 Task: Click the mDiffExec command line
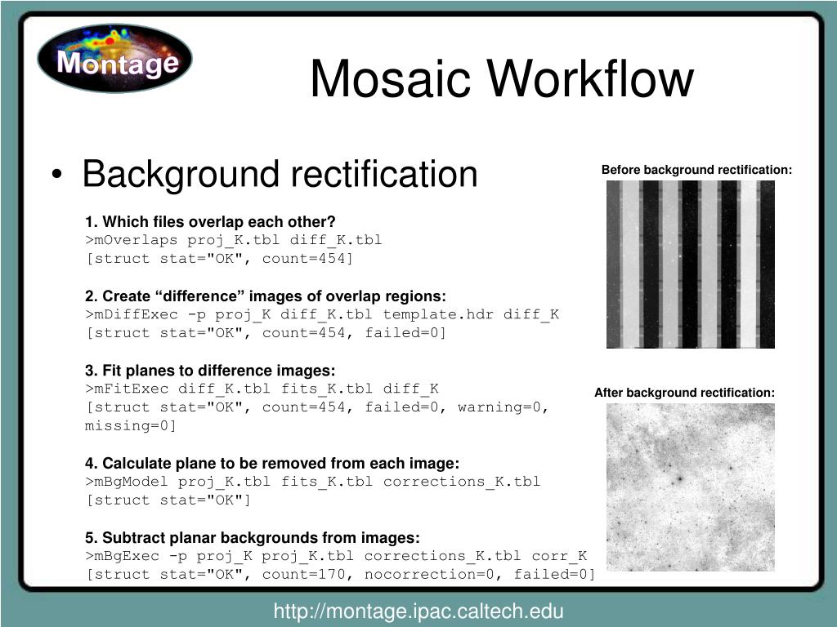coord(322,314)
